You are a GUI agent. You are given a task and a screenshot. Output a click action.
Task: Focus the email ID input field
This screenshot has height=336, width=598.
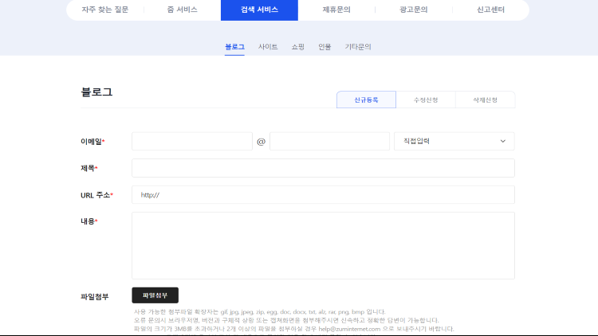click(192, 142)
